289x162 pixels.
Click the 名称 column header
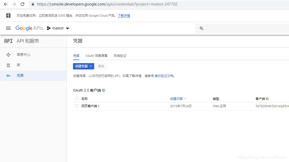(85, 99)
